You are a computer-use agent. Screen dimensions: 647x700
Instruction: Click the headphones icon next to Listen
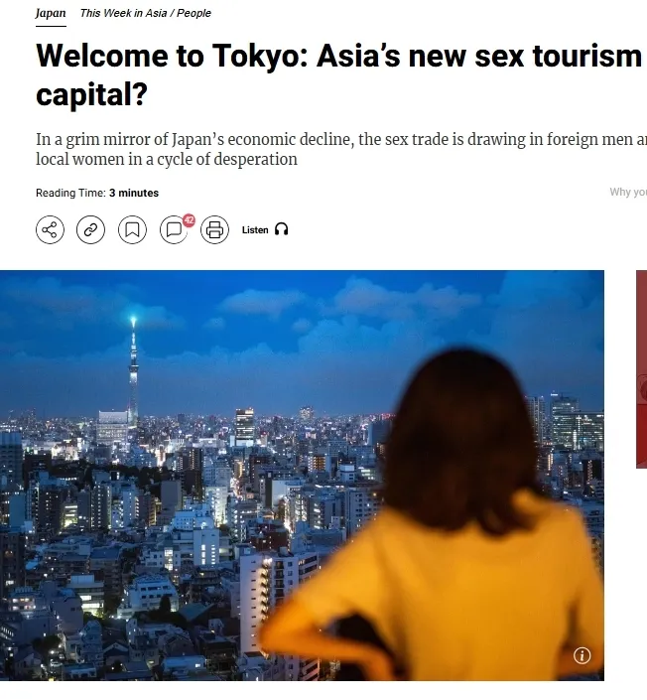(x=281, y=229)
